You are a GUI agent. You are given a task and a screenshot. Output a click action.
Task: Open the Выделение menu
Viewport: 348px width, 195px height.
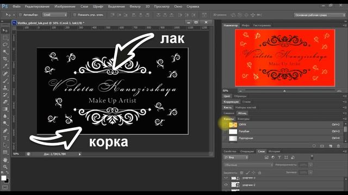coord(116,6)
